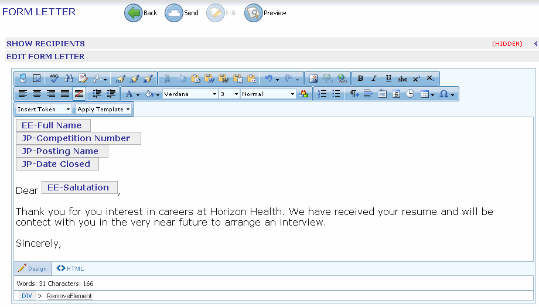Screen dimensions: 539x307
Task: Toggle Subscript formatting
Action: pyautogui.click(x=431, y=79)
